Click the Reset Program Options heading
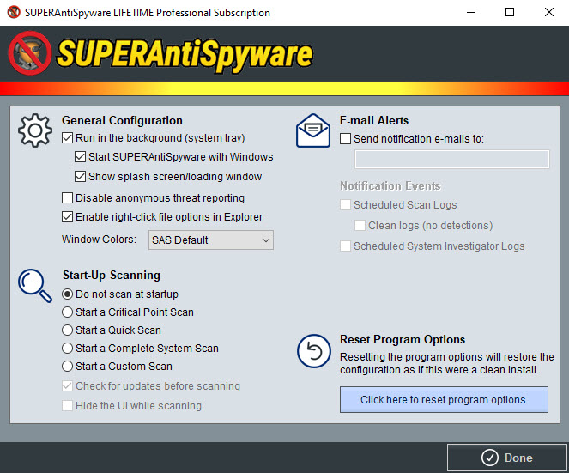 coord(403,339)
